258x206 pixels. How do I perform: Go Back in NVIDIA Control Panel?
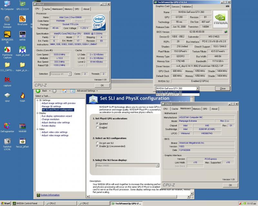click(x=38, y=91)
